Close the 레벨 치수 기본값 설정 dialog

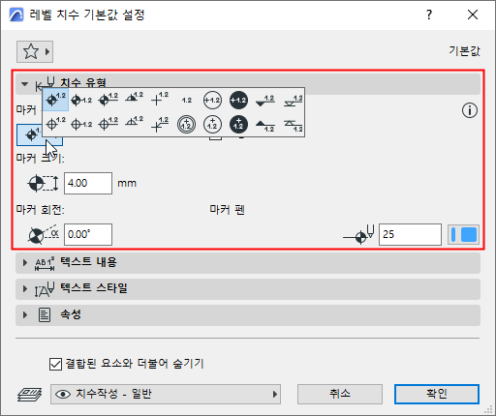[473, 15]
